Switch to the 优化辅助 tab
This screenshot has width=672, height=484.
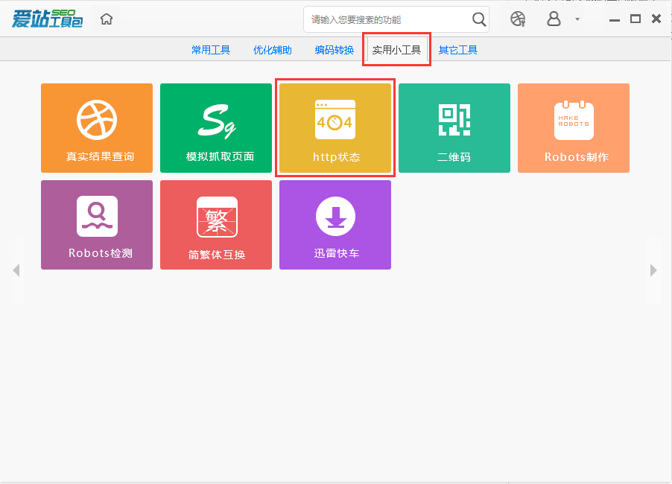pos(271,49)
